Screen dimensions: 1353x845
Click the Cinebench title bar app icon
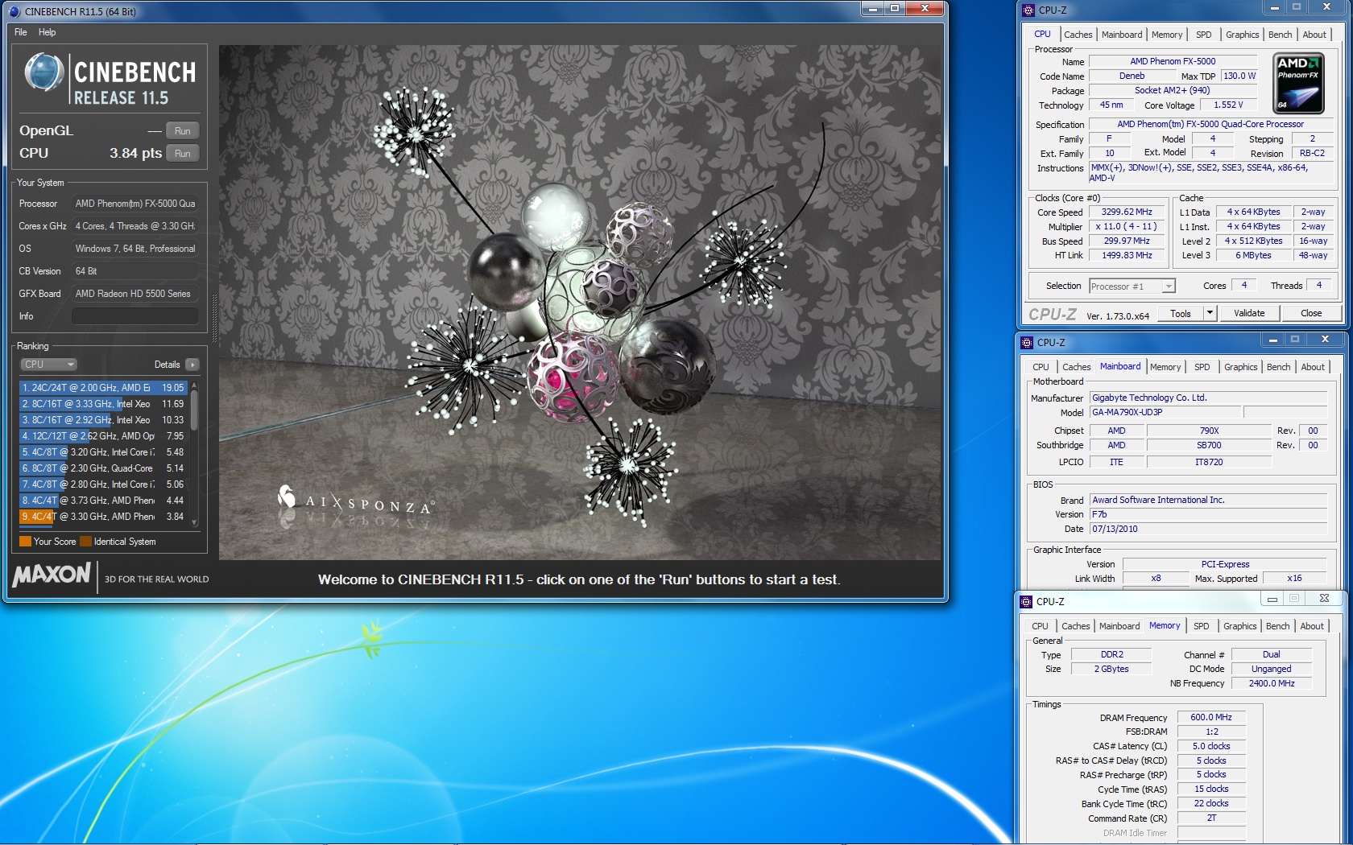pyautogui.click(x=14, y=11)
